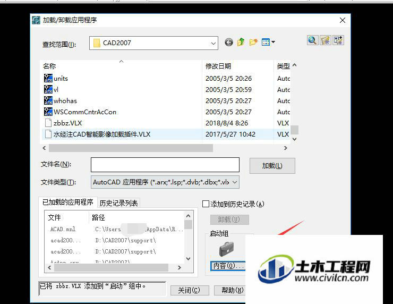The image size is (393, 304).
Task: Click the whohas file arx icon
Action: (48, 100)
